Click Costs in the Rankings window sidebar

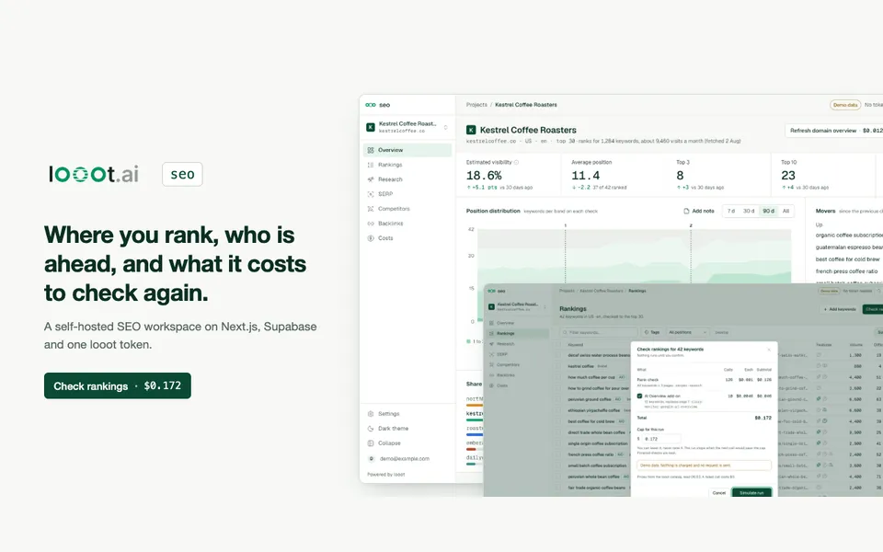pos(518,385)
